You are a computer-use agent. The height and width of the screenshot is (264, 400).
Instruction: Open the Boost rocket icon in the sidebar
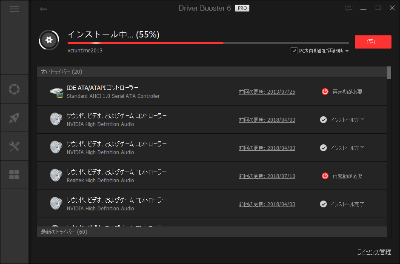(x=14, y=118)
